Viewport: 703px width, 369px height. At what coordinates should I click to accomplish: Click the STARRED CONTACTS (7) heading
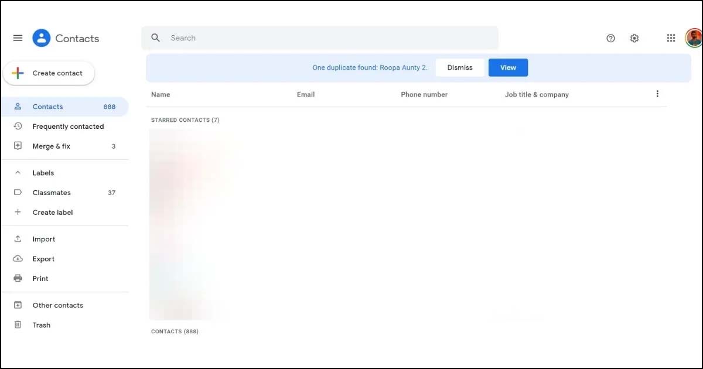point(185,120)
